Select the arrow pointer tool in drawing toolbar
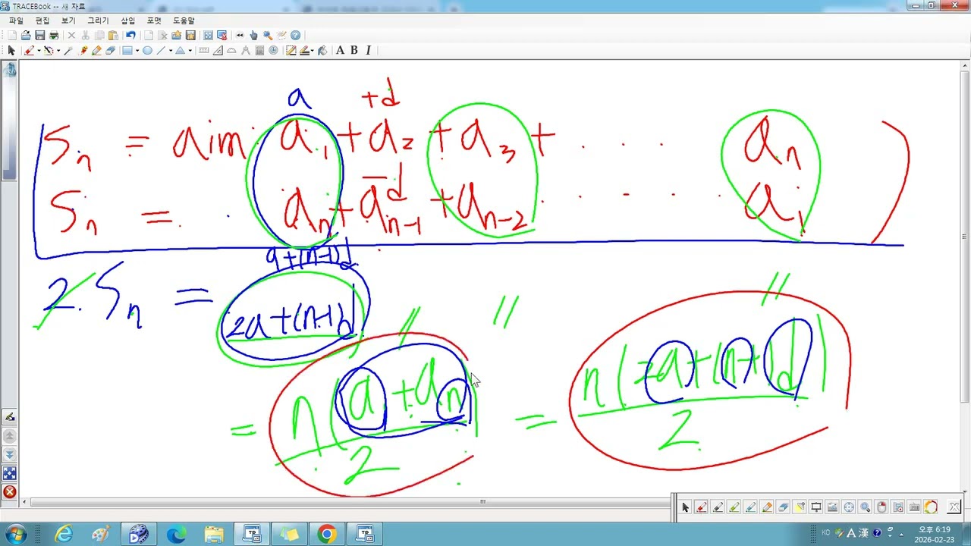This screenshot has height=546, width=971. 11,51
